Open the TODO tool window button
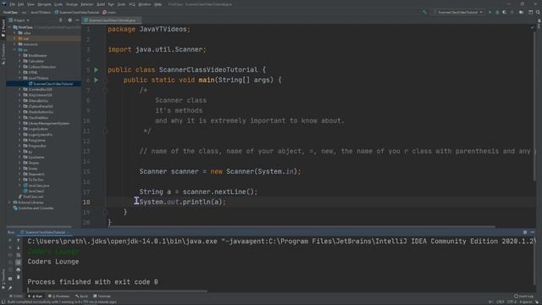Viewport: 542px width, 305px height. point(15,296)
